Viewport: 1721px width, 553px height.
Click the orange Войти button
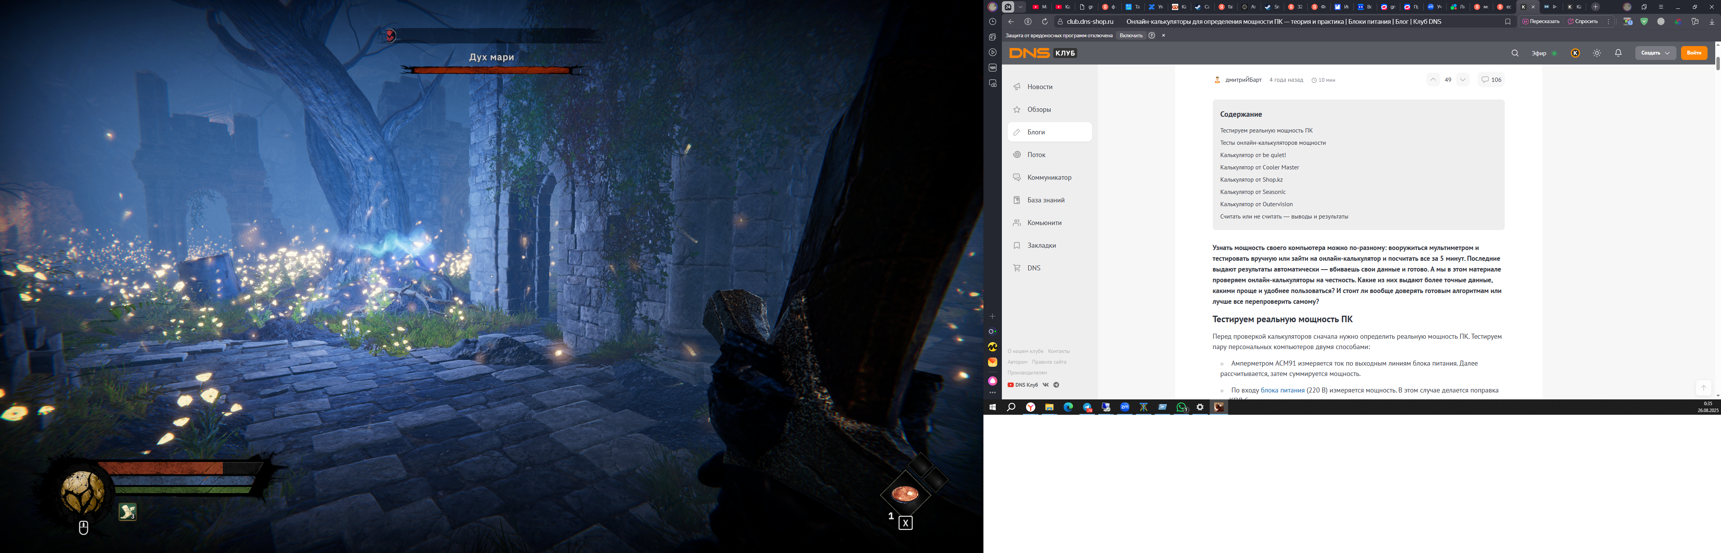(x=1694, y=53)
